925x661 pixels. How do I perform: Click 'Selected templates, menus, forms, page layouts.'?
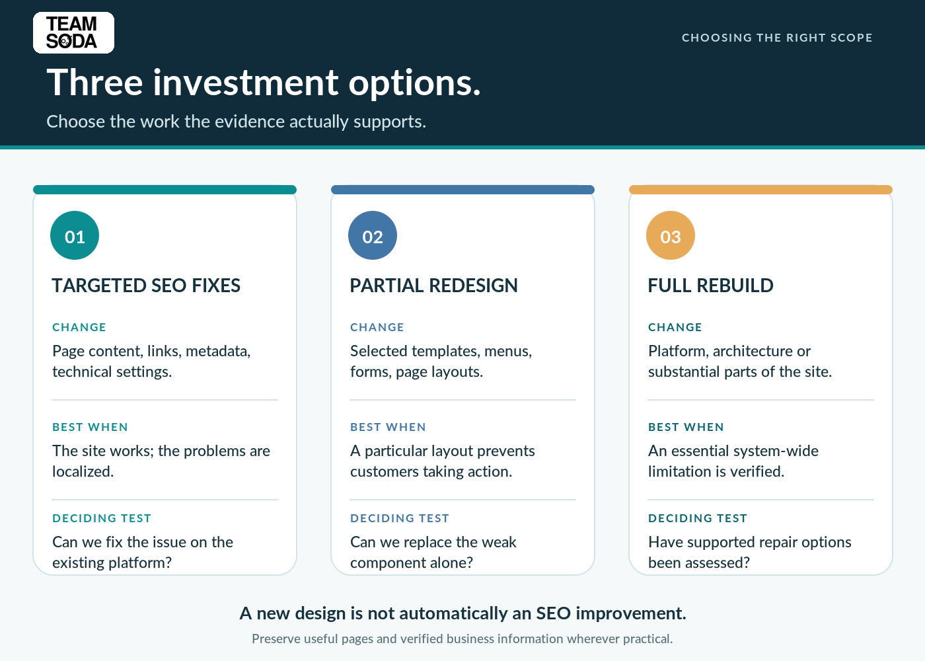pyautogui.click(x=441, y=361)
